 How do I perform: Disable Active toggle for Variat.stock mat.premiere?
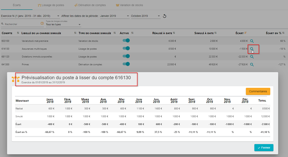pyautogui.click(x=126, y=40)
